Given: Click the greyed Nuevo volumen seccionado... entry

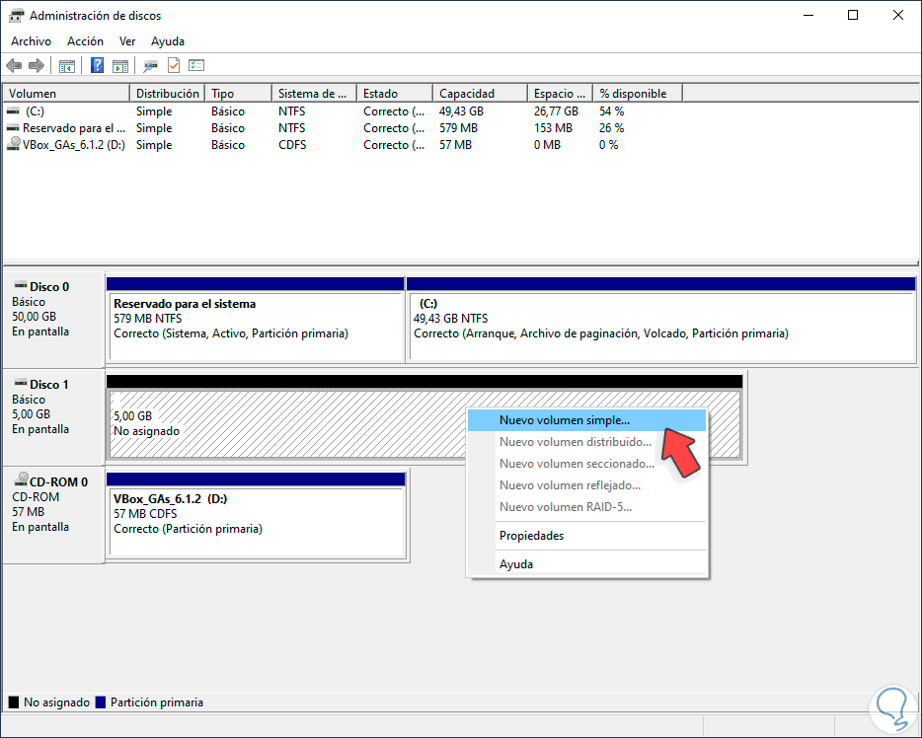Looking at the screenshot, I should [x=586, y=464].
